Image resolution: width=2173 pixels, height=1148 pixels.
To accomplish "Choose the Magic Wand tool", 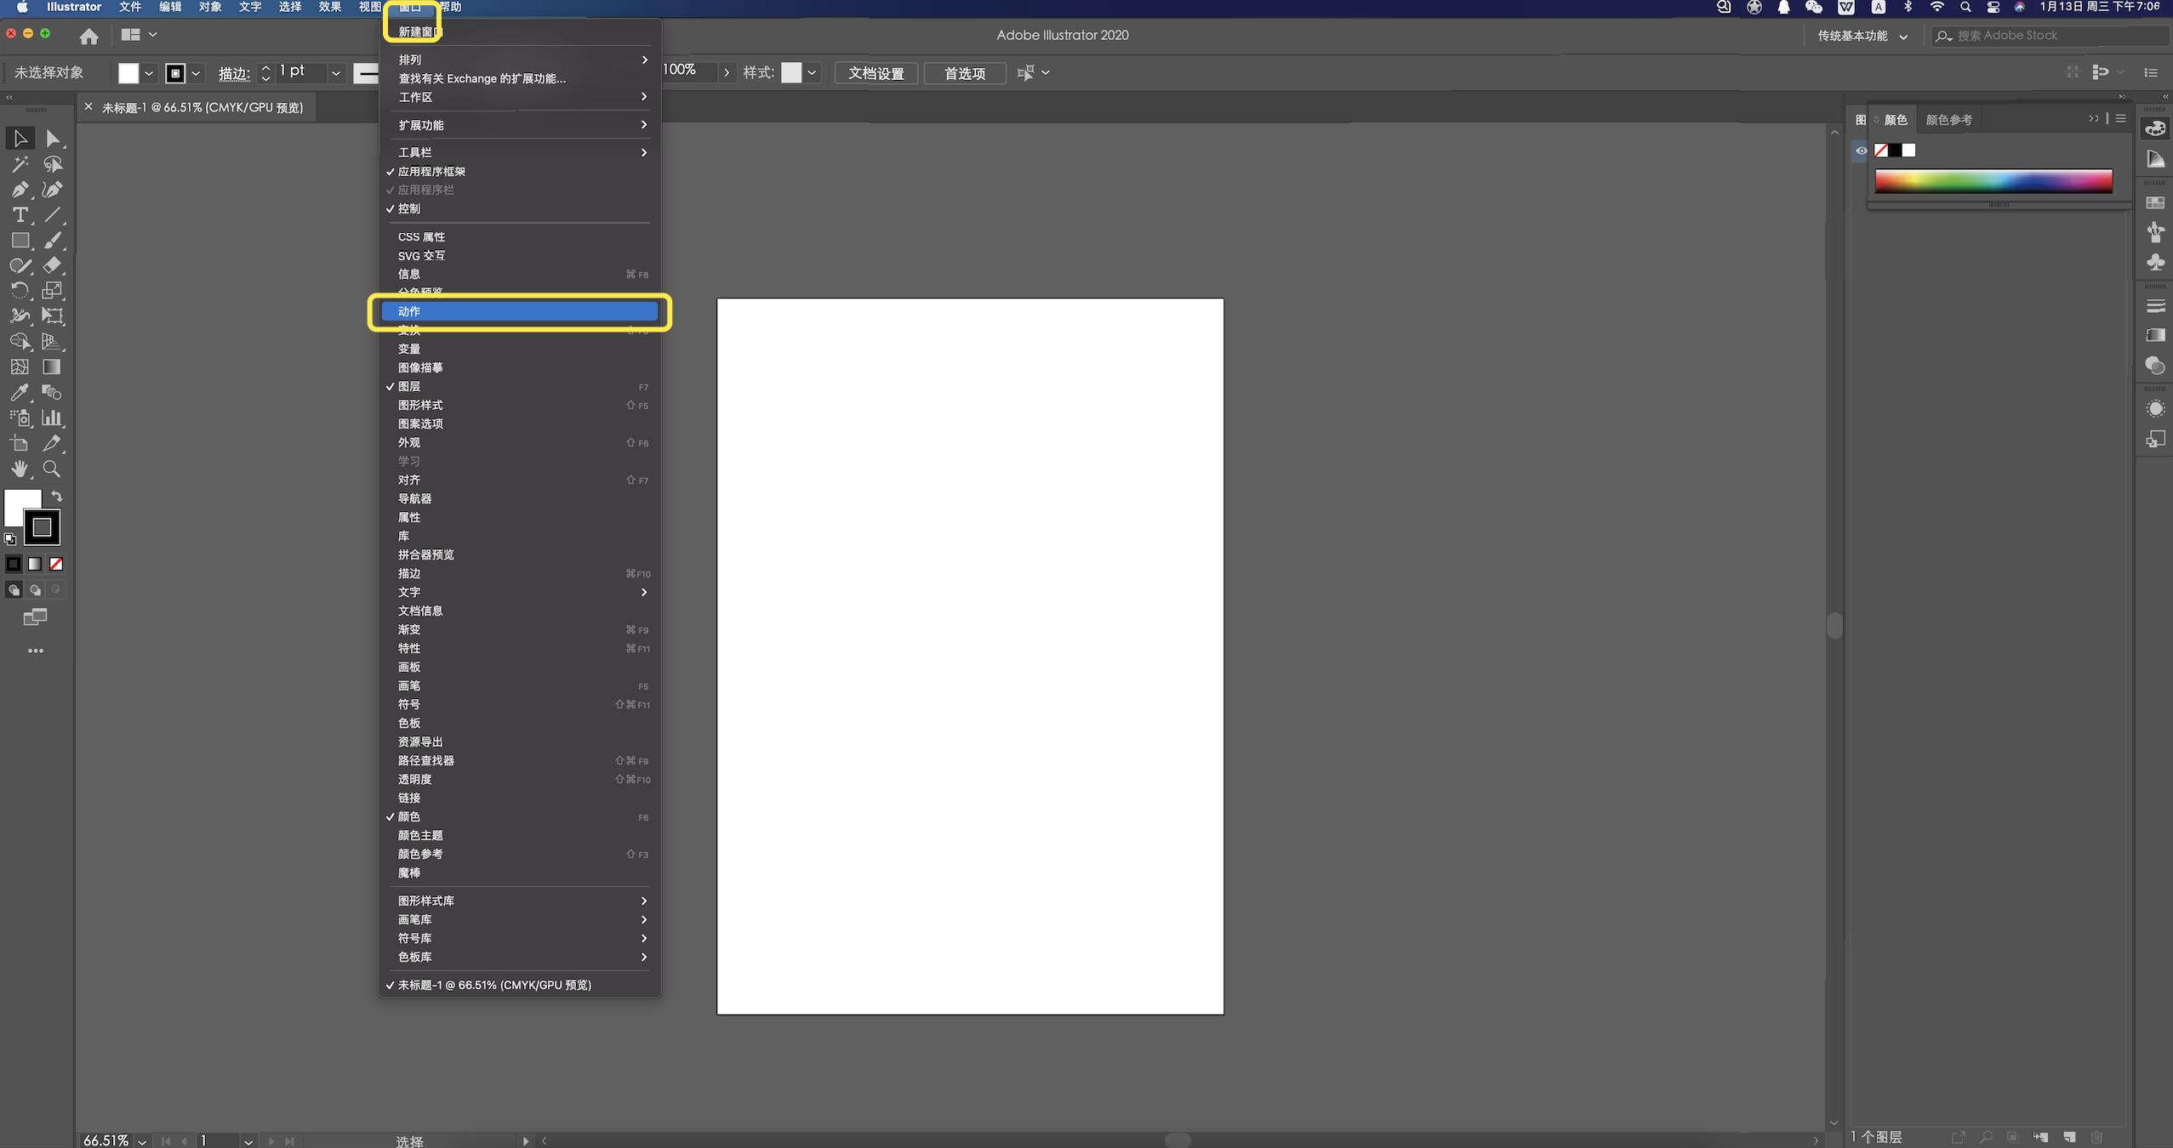I will (20, 164).
